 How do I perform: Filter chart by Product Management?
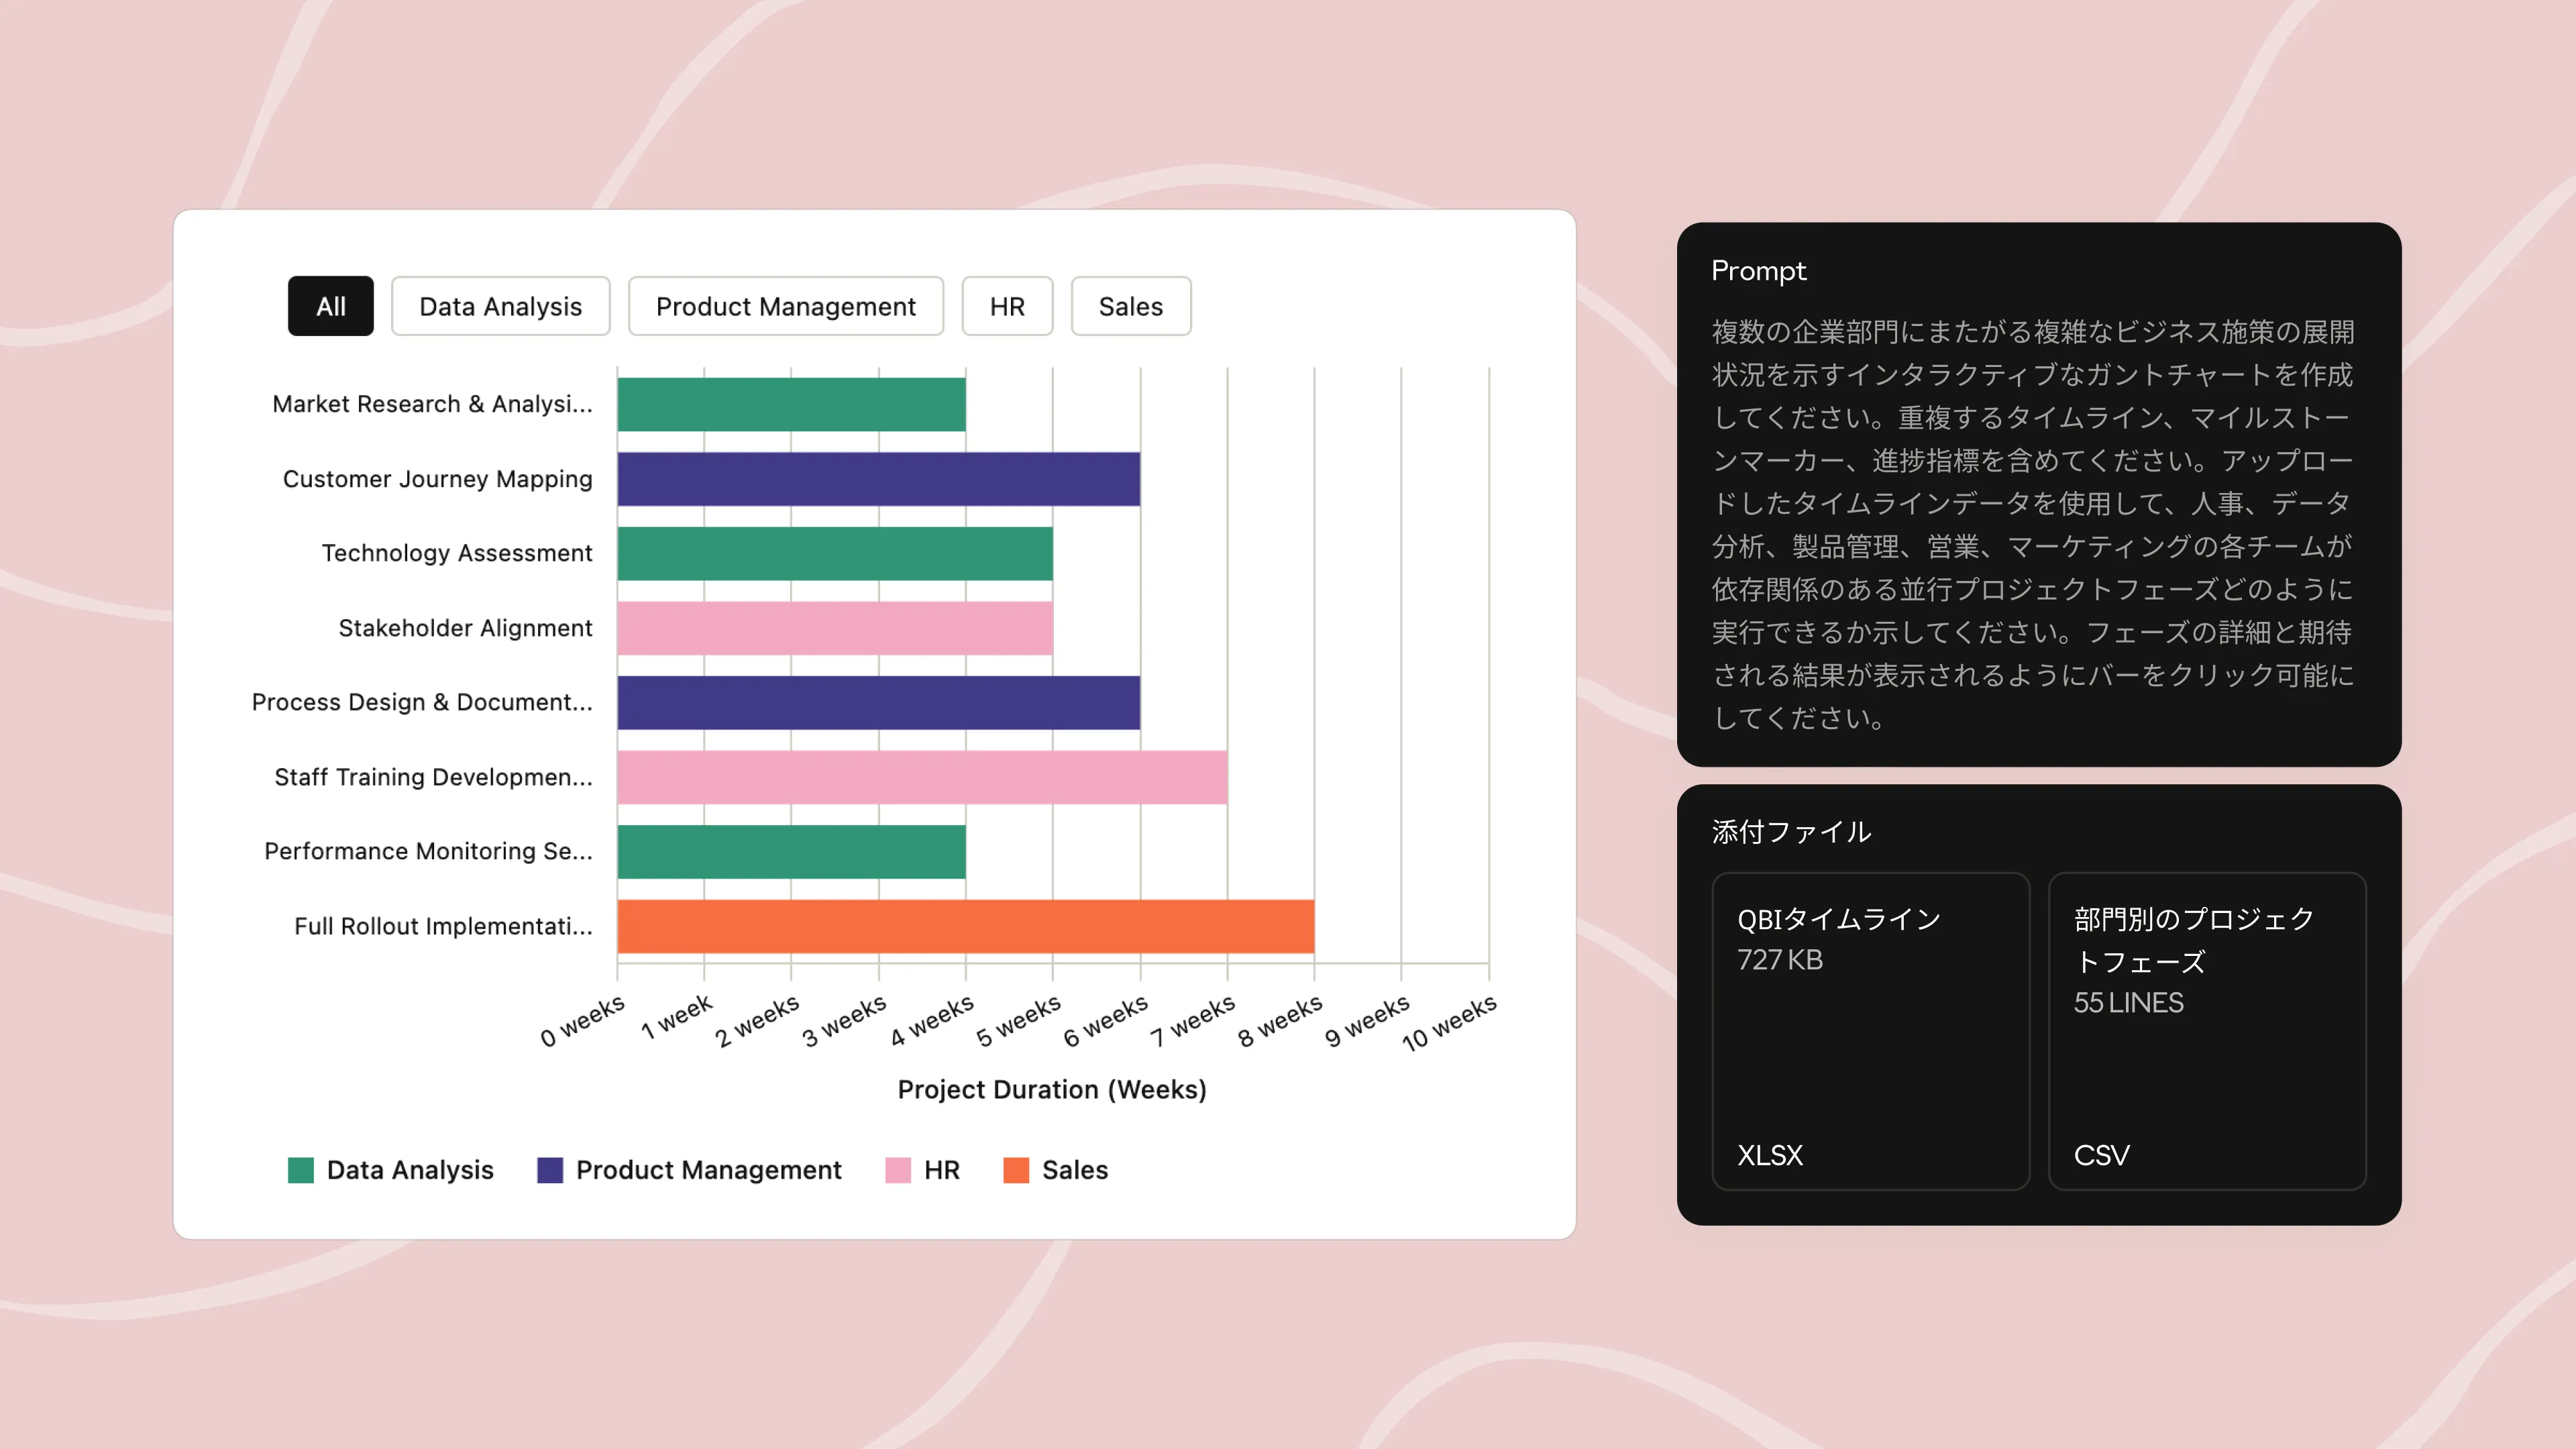(x=785, y=306)
